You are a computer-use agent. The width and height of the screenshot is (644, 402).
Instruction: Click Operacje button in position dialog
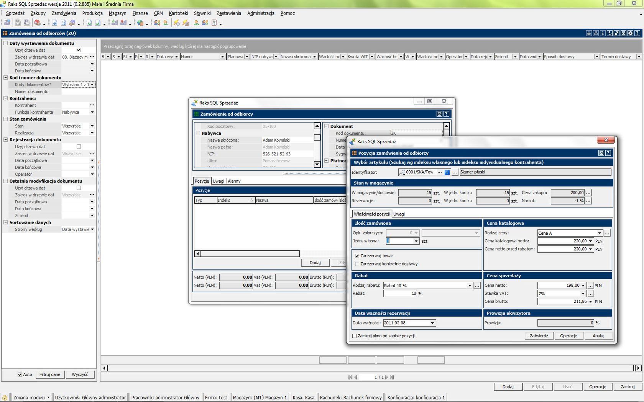pyautogui.click(x=568, y=336)
